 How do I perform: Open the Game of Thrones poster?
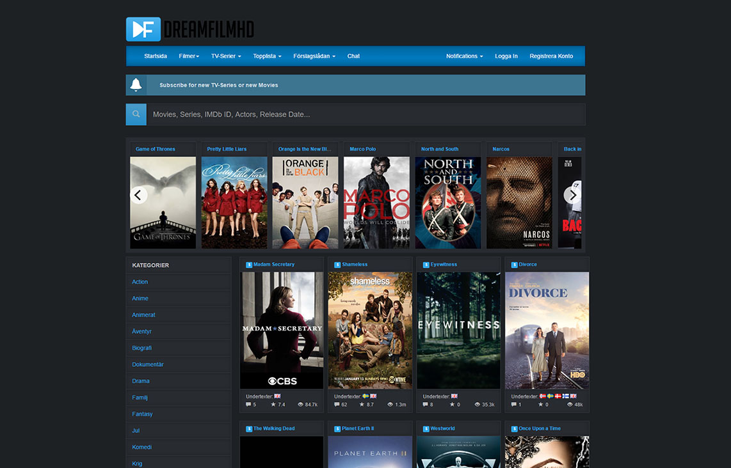[163, 203]
